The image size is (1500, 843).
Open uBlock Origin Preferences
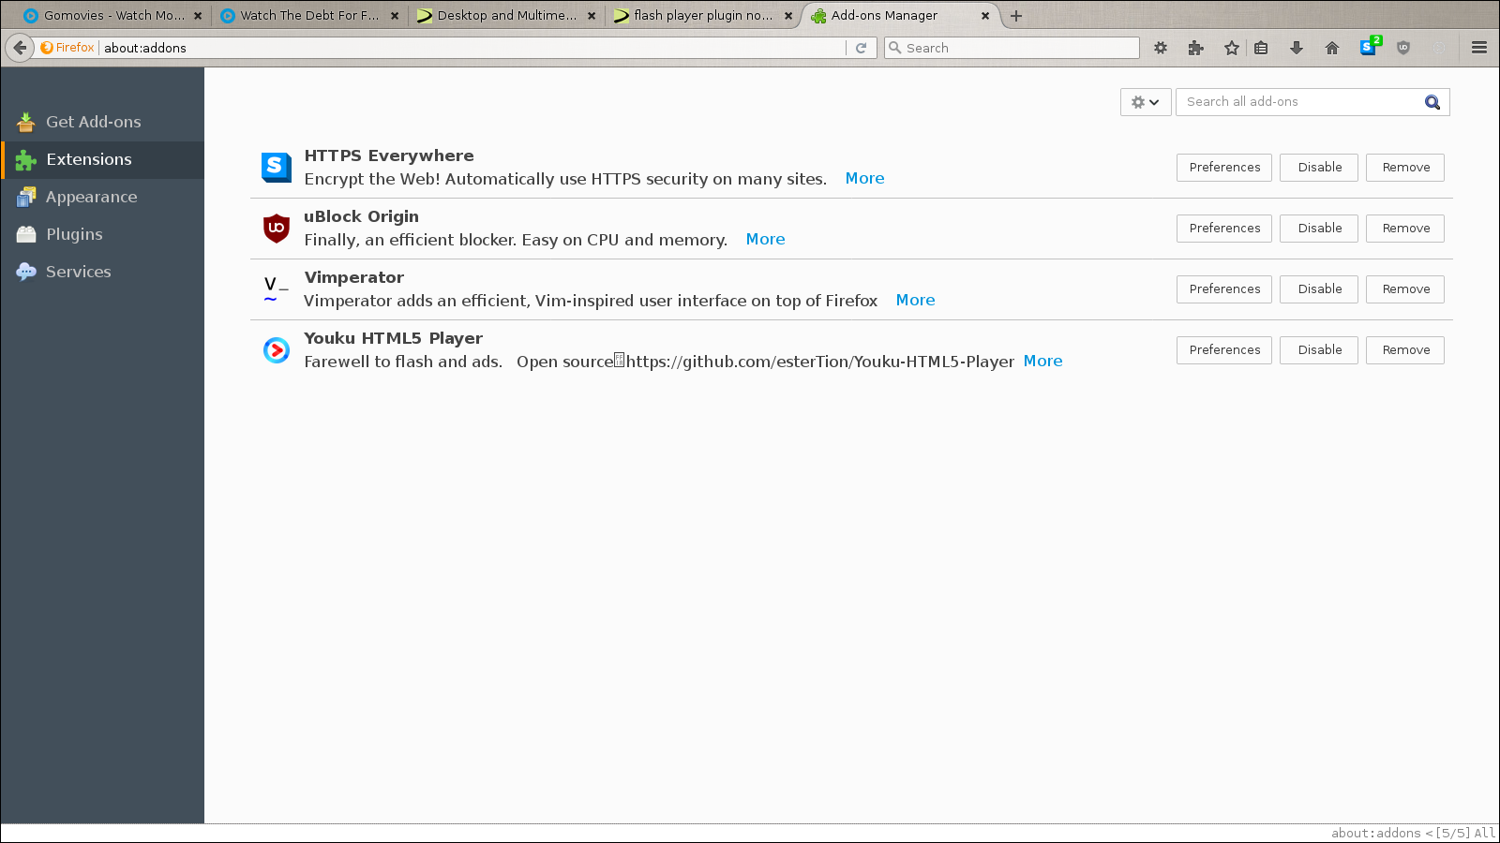[x=1224, y=229]
